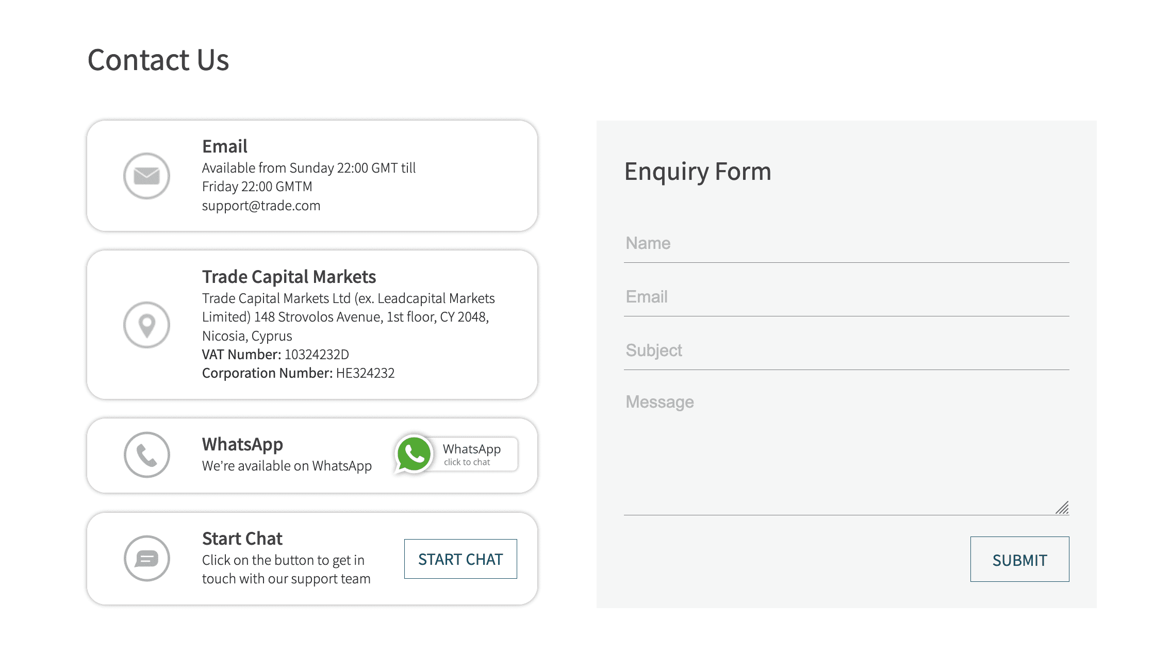Click the Contact Us page heading
This screenshot has height=654, width=1170.
pyautogui.click(x=158, y=60)
